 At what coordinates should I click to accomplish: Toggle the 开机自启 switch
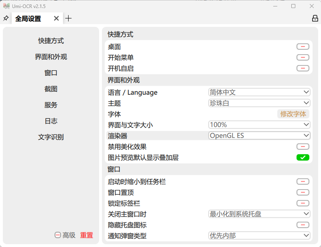(303, 68)
